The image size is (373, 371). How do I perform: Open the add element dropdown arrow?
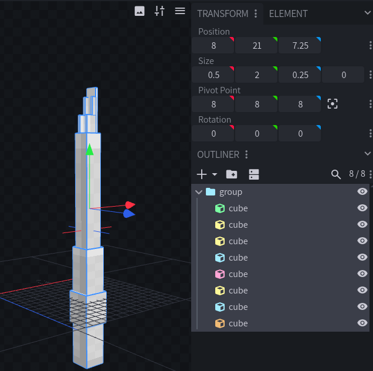[x=215, y=174]
